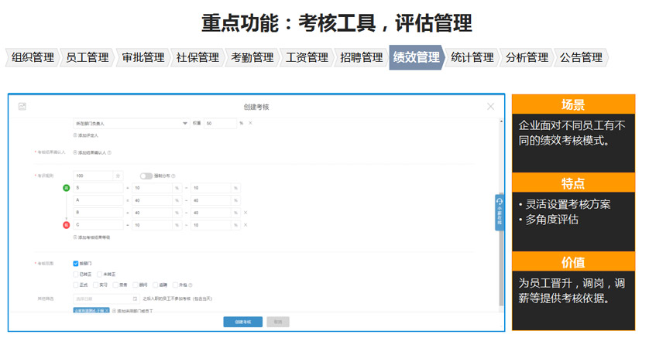Screen dimensions: 649x348
Task: Expand the 所在部门负责人 dropdown
Action: point(184,123)
